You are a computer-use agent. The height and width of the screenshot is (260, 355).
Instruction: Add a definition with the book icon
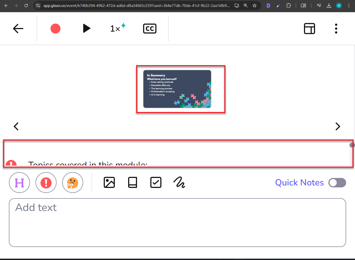[133, 183]
